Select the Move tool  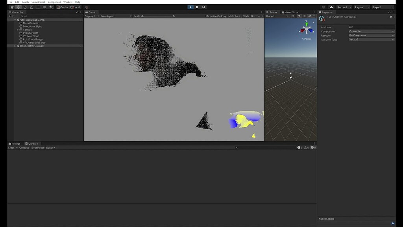click(x=18, y=7)
